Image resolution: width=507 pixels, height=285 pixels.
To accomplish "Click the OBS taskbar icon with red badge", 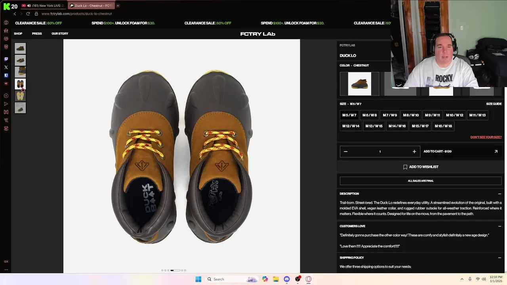I will (x=298, y=279).
